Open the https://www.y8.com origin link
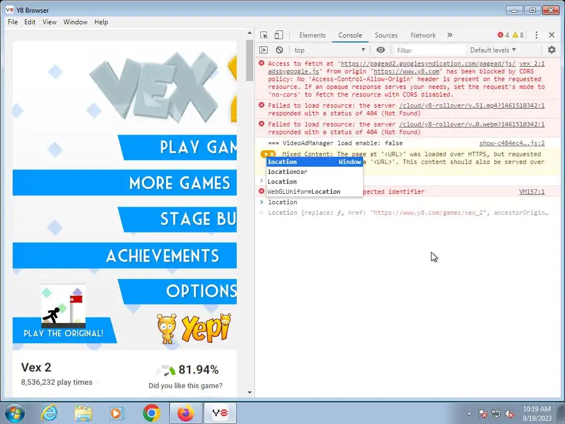Screen dimensions: 565x424 (407, 71)
